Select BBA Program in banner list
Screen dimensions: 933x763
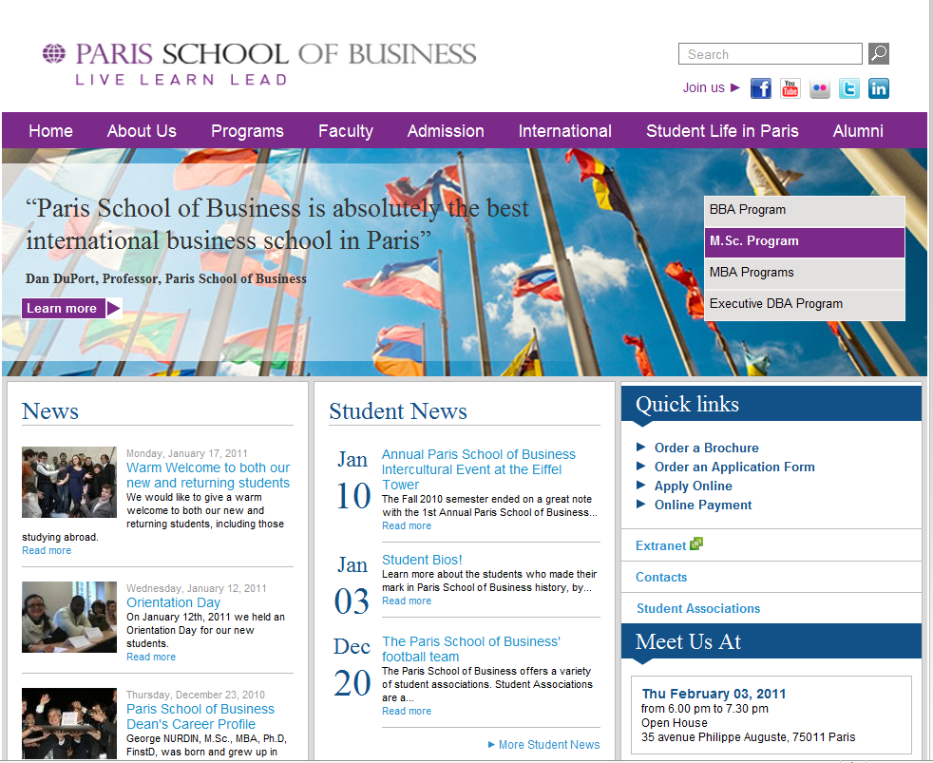pyautogui.click(x=804, y=210)
